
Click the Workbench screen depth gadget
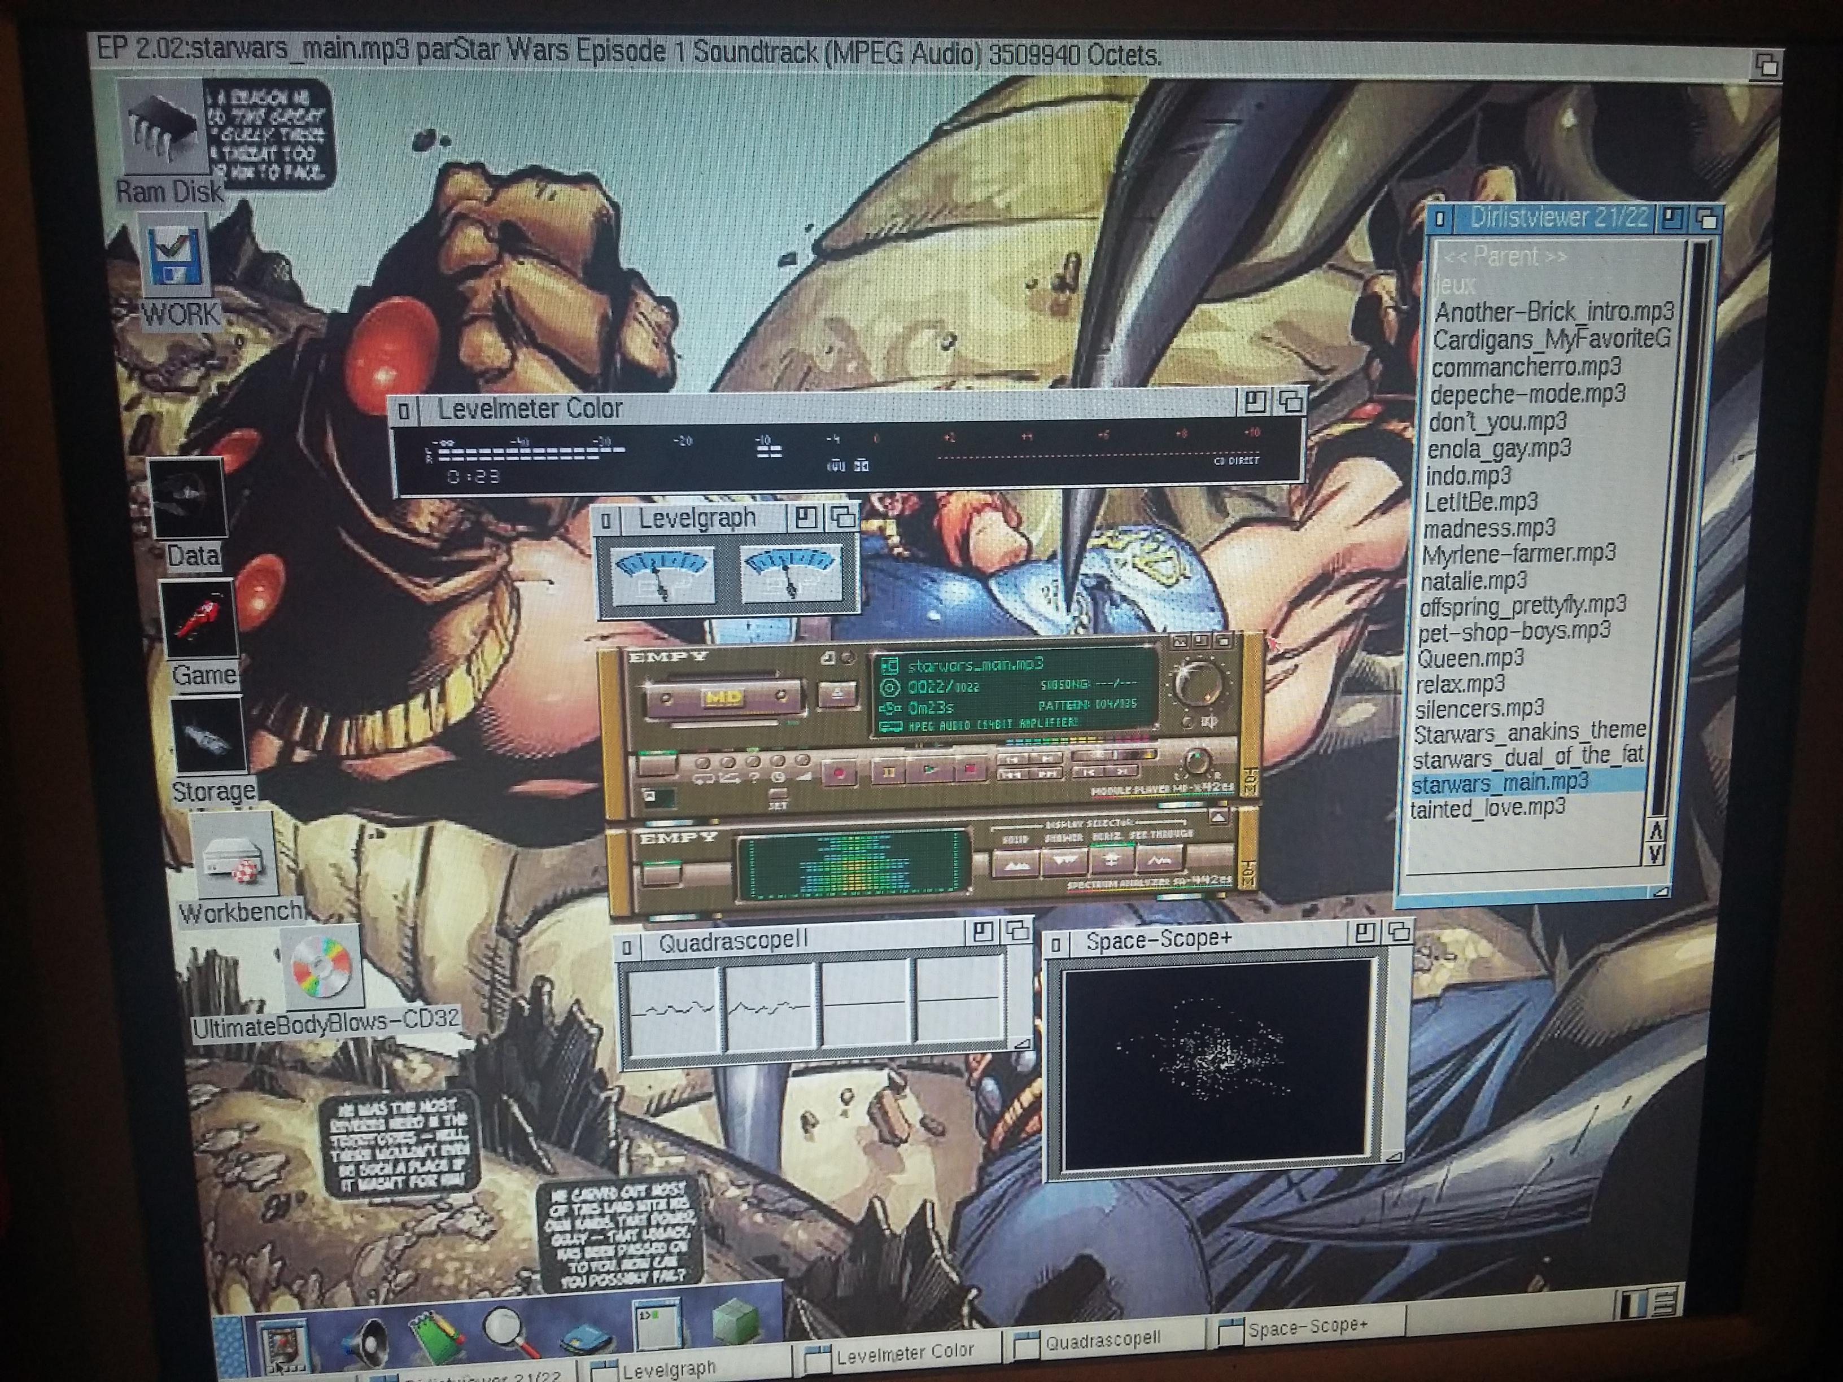pos(1766,64)
